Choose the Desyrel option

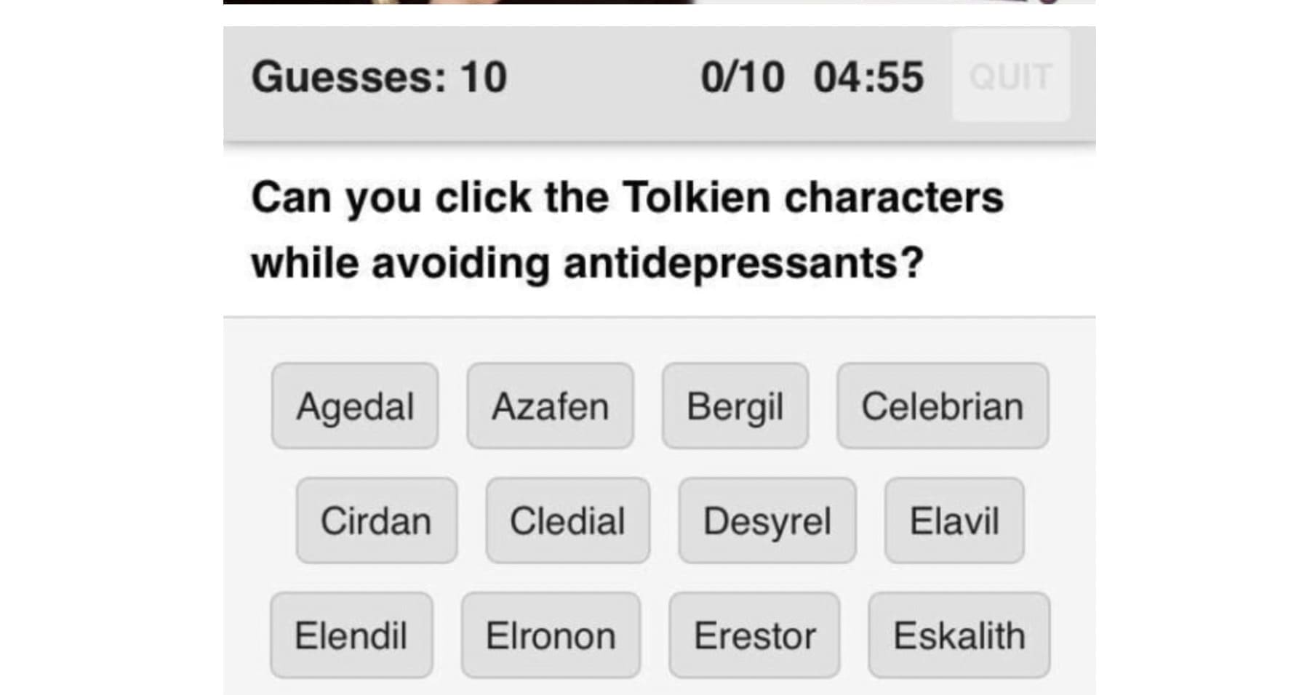pos(767,521)
